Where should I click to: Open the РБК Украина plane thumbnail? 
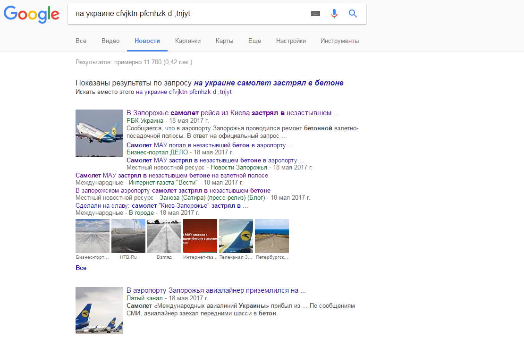[99, 133]
